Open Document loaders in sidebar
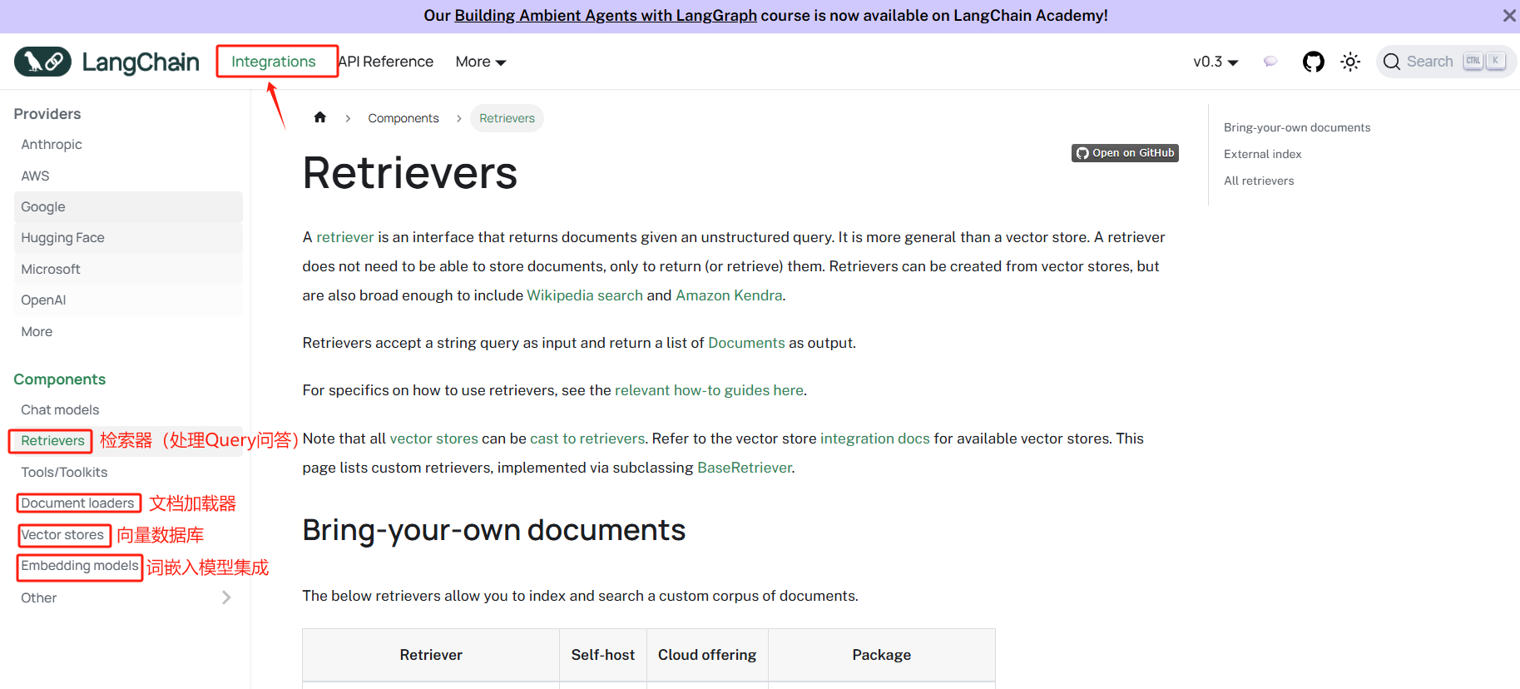Screen dimensions: 1520x689 pos(77,503)
